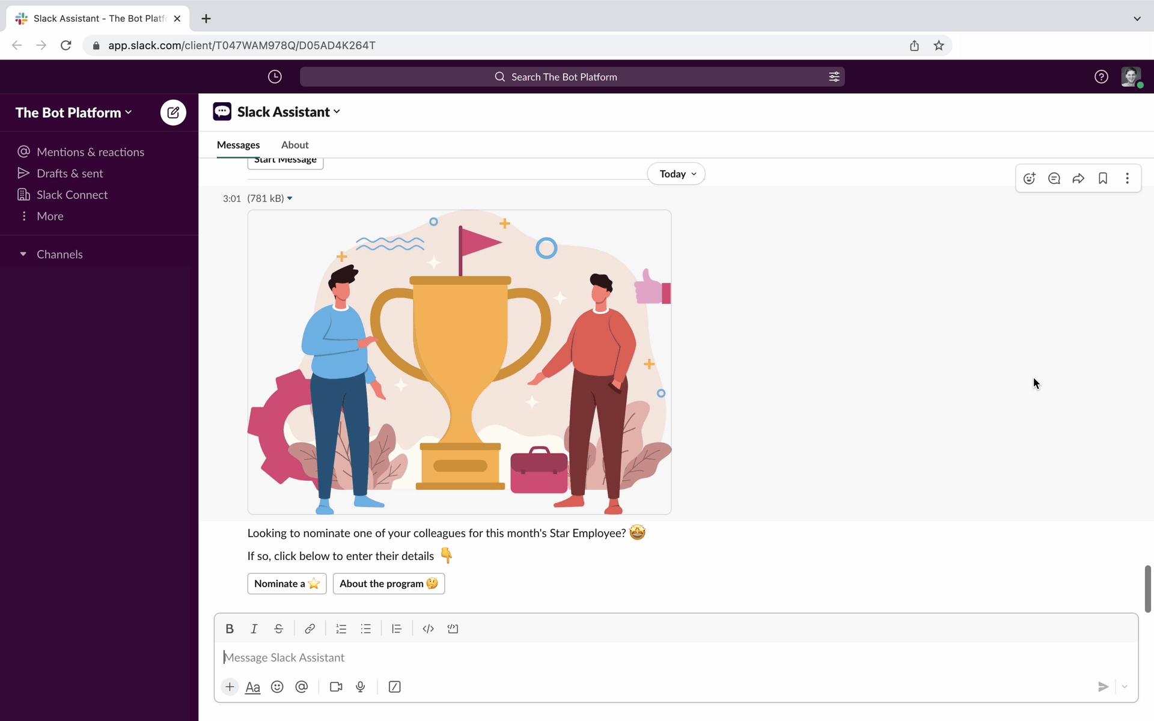Click the message pane scrollbar

1147,589
